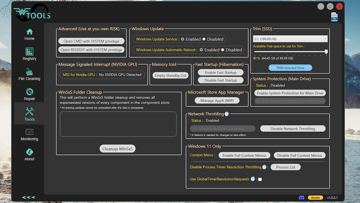
Task: Open the log file icon
Action: click(x=334, y=17)
